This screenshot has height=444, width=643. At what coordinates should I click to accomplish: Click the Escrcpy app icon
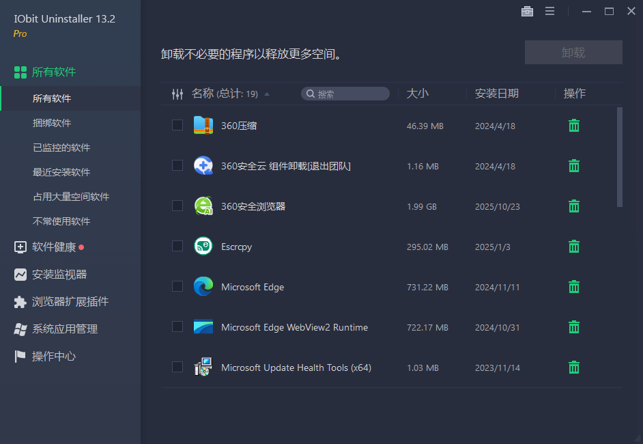tap(203, 246)
